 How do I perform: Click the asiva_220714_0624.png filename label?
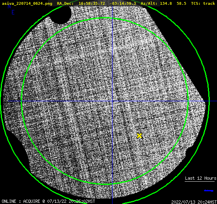[27, 4]
